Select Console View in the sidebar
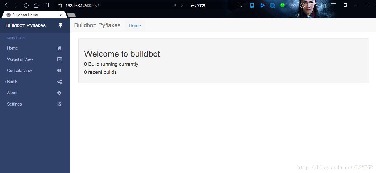 click(19, 71)
